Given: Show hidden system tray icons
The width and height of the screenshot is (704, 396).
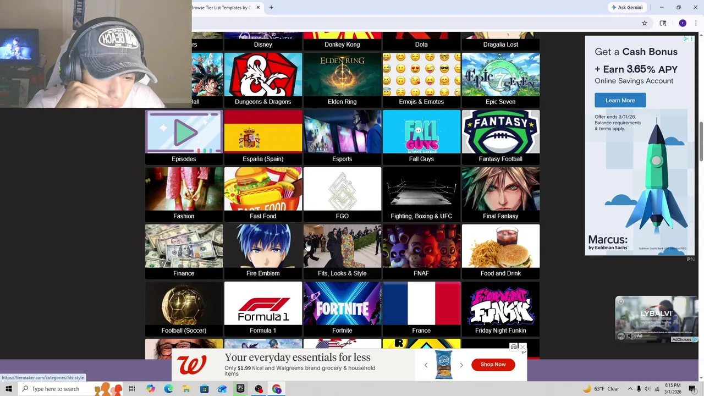Looking at the screenshot, I should coord(630,389).
